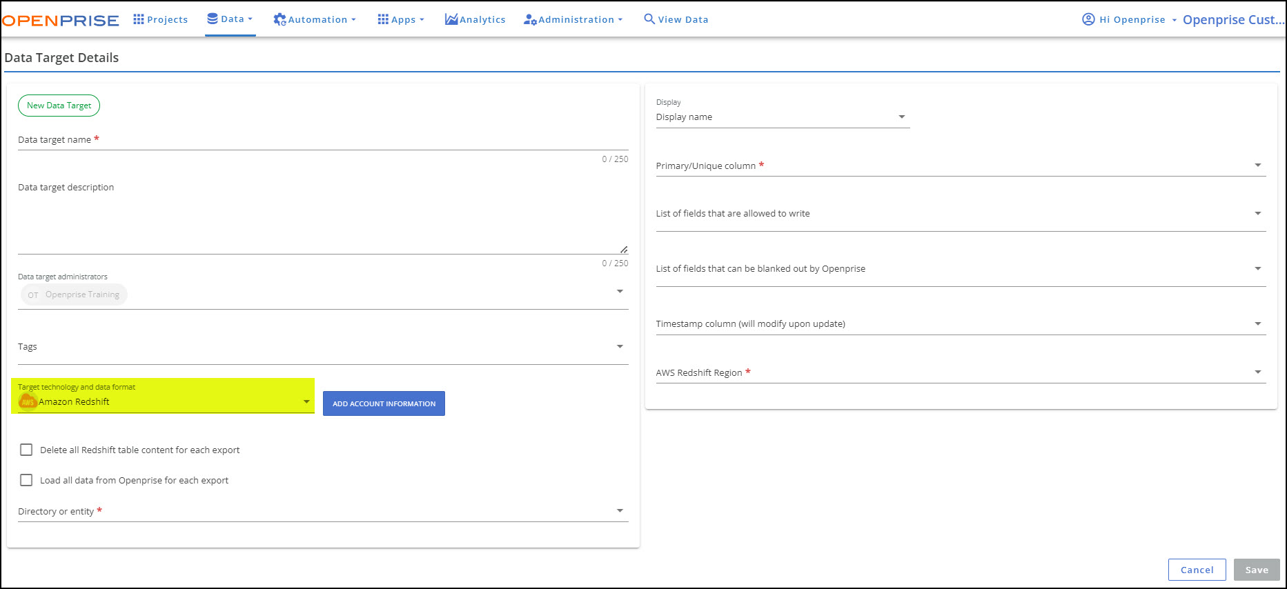Viewport: 1287px width, 589px height.
Task: Click the description textarea resize handle
Action: pyautogui.click(x=623, y=249)
